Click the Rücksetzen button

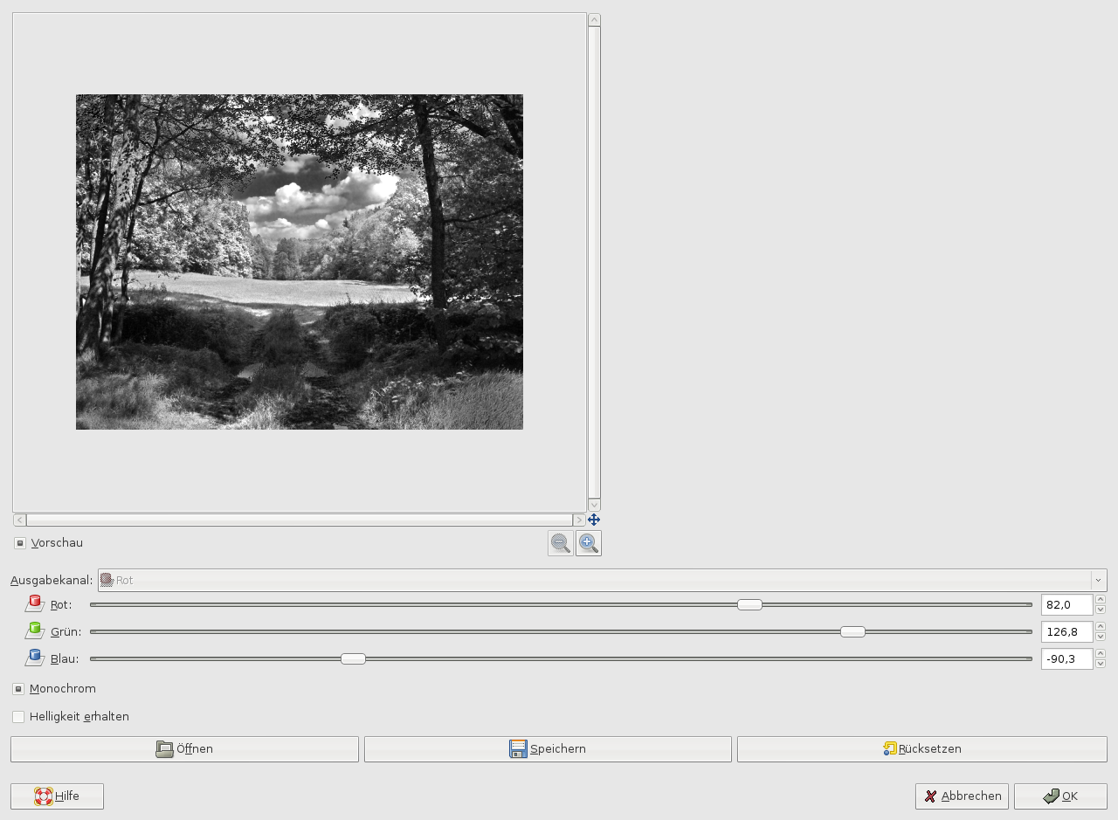pyautogui.click(x=922, y=749)
